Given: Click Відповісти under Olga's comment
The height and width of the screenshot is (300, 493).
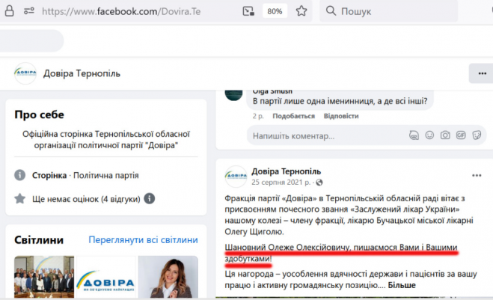Looking at the screenshot, I should [341, 116].
